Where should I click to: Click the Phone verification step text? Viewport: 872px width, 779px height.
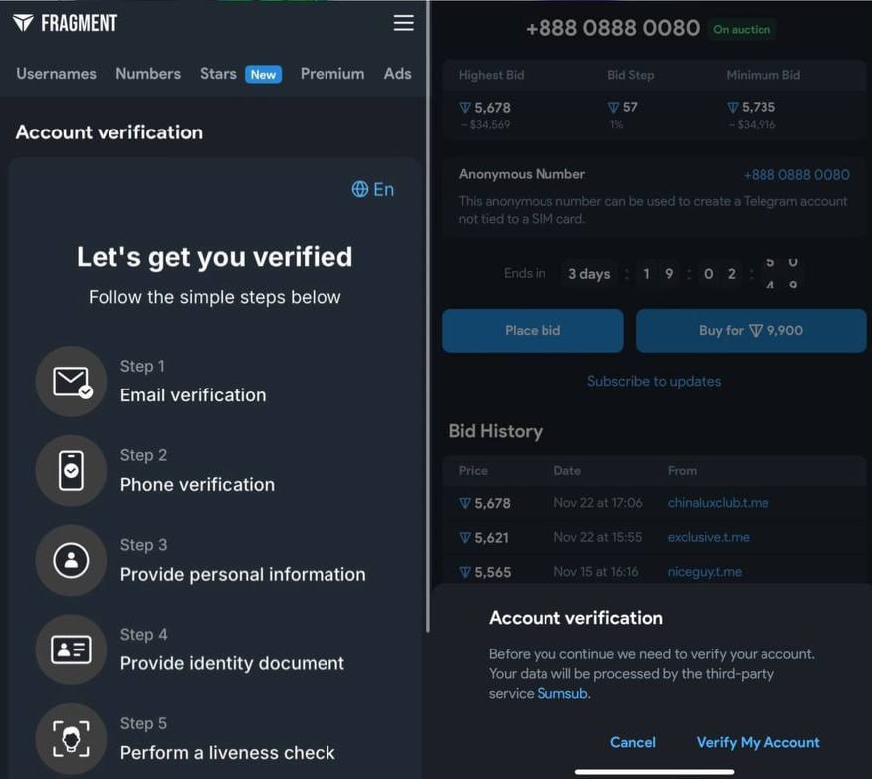click(197, 485)
